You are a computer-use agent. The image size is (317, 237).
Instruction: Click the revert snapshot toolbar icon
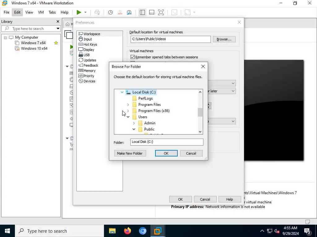pyautogui.click(x=120, y=12)
